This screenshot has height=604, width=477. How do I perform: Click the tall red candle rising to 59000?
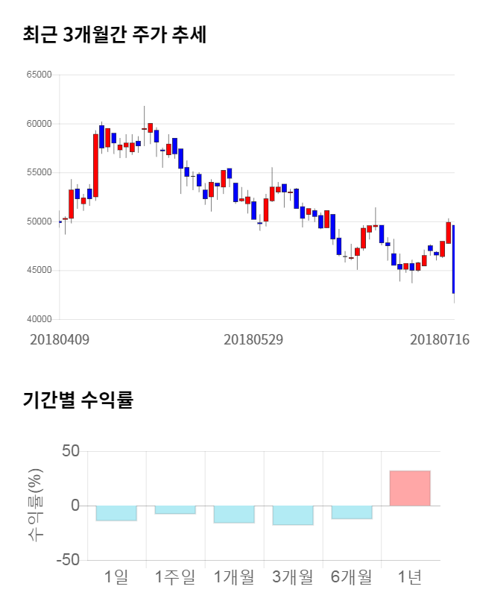pyautogui.click(x=95, y=166)
